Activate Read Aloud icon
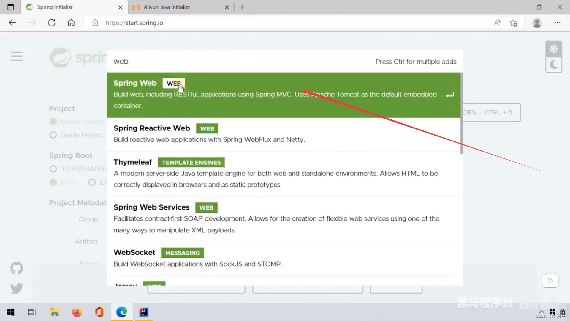Screen dimensions: 570x321 point(498,23)
